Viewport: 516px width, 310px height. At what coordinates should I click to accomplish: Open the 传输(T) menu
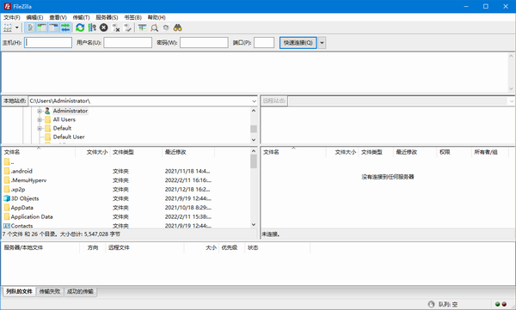click(x=81, y=17)
